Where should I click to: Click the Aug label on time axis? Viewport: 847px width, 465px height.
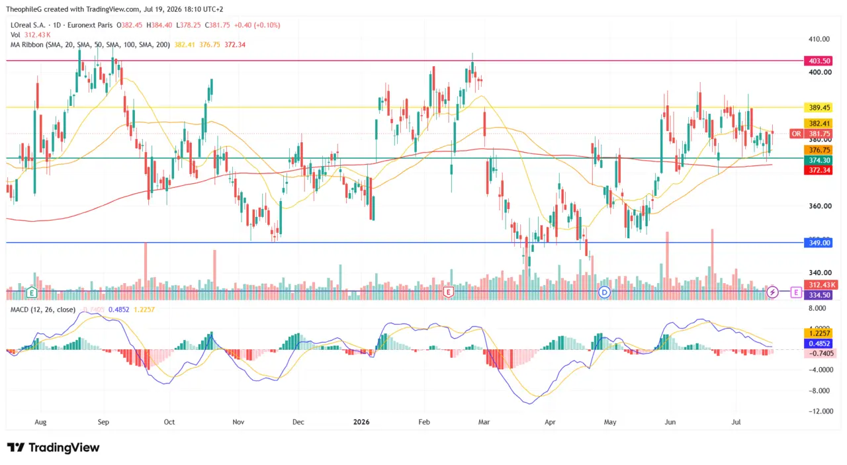40,421
